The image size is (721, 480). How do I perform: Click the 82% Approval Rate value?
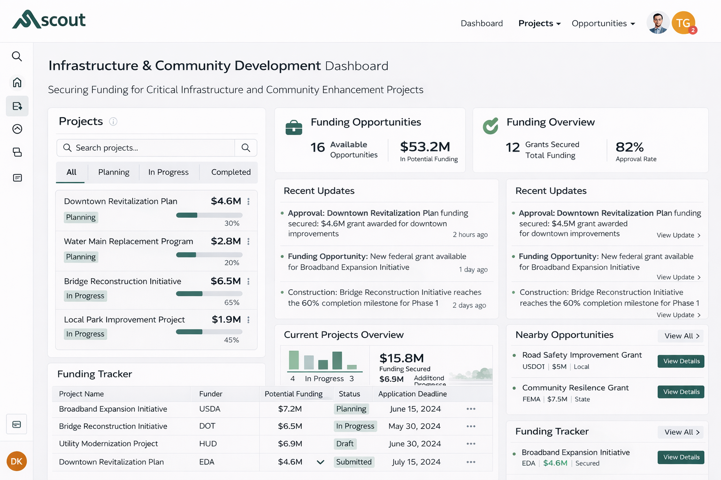[x=629, y=147]
